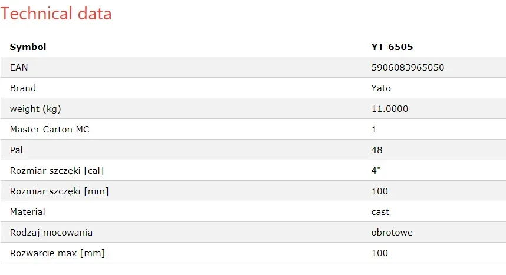The height and width of the screenshot is (275, 506).
Task: Click the Rodzaj mocowania label
Action: point(51,233)
